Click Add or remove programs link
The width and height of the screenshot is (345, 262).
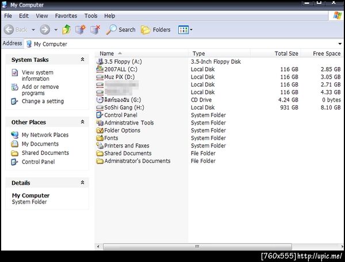pos(40,90)
